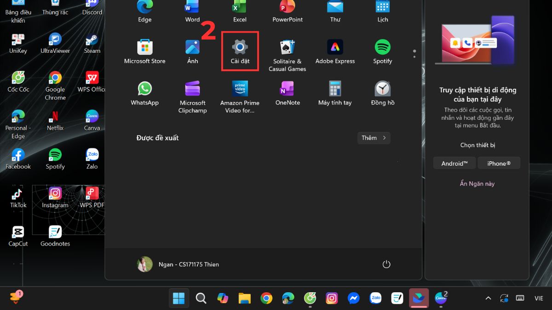Viewport: 552px width, 310px height.
Task: Select Facebook desktop icon
Action: [x=18, y=159]
